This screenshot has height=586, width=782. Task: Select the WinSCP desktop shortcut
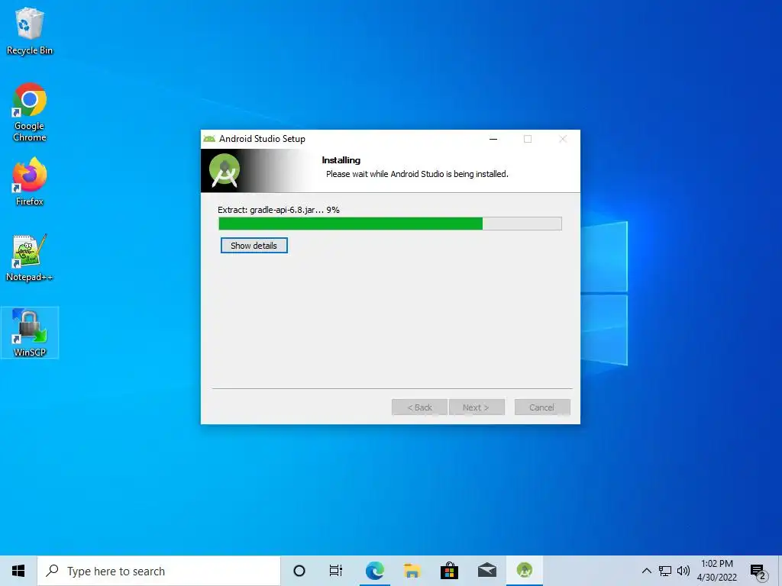coord(30,333)
